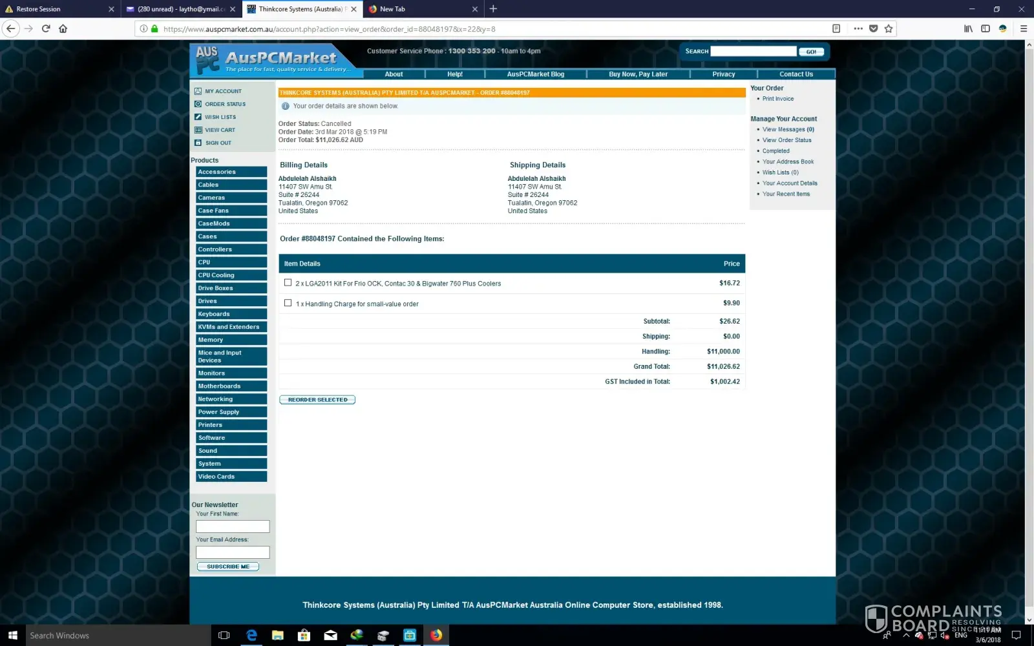
Task: Open the page actions three-dot menu
Action: click(x=858, y=28)
